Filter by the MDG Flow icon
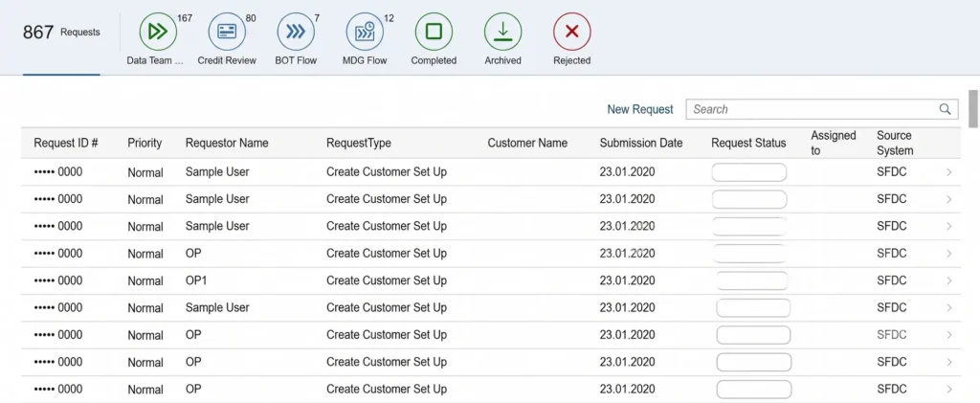The width and height of the screenshot is (980, 403). click(365, 32)
